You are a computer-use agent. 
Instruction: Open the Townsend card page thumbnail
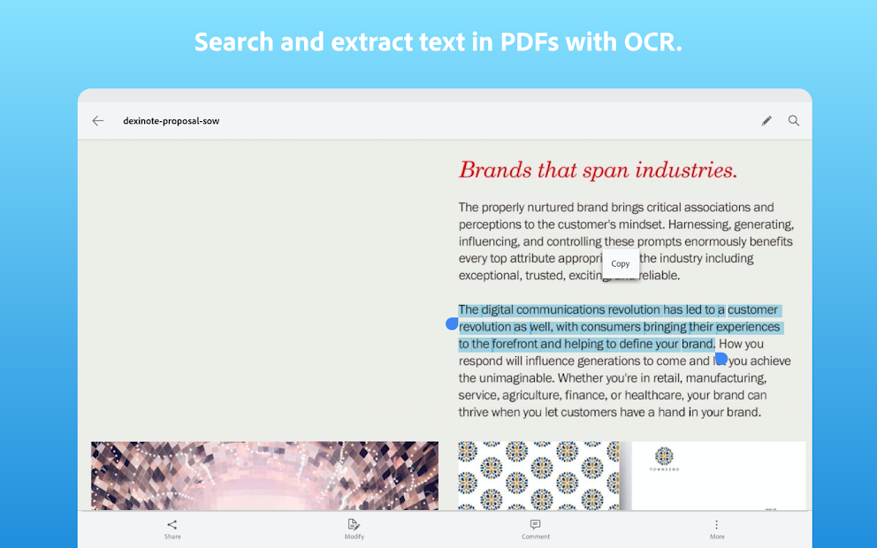(x=718, y=476)
